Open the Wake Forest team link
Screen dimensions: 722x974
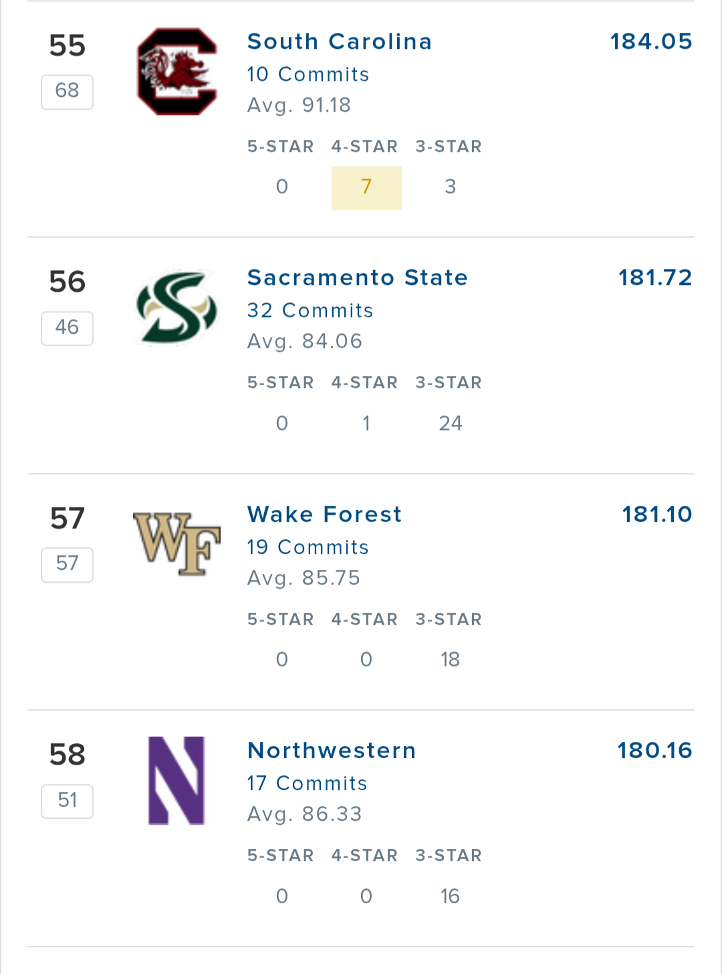[325, 514]
